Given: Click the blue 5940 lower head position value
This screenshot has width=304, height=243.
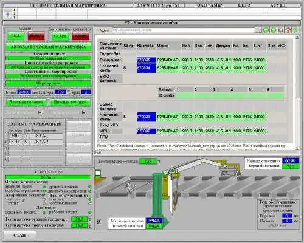Looking at the screenshot, I should (154, 221).
